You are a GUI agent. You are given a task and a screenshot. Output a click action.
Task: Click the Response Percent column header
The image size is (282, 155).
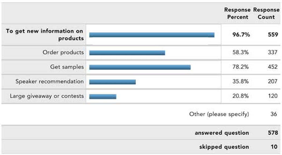click(237, 13)
